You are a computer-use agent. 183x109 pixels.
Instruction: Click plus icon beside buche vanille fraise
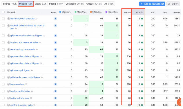[8, 91]
